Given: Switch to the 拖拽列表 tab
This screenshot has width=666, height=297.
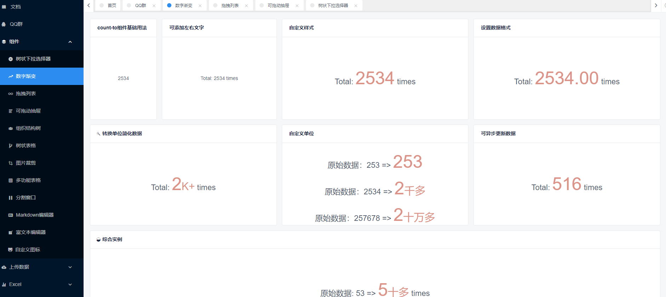Looking at the screenshot, I should point(230,6).
